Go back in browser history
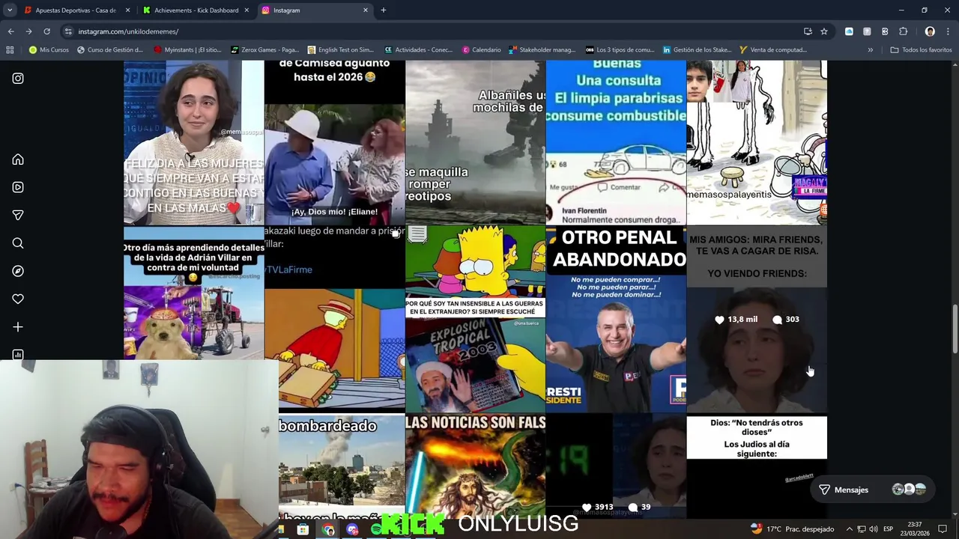Image resolution: width=959 pixels, height=539 pixels. tap(10, 31)
